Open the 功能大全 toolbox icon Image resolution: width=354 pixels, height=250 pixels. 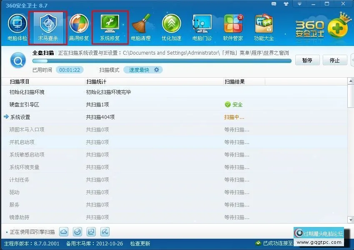point(264,28)
